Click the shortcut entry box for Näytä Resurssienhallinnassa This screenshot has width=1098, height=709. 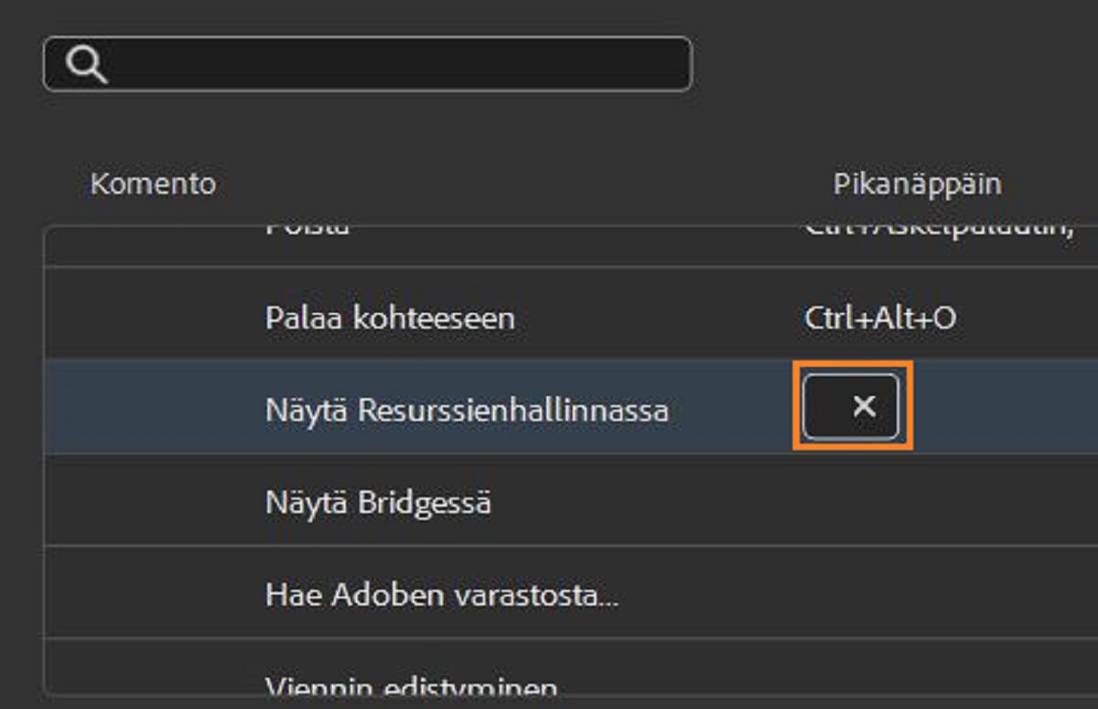[x=852, y=406]
